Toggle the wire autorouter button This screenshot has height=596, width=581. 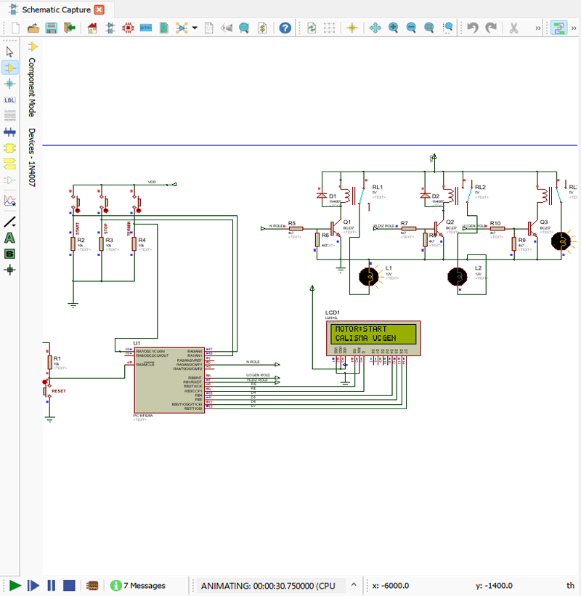tap(559, 28)
